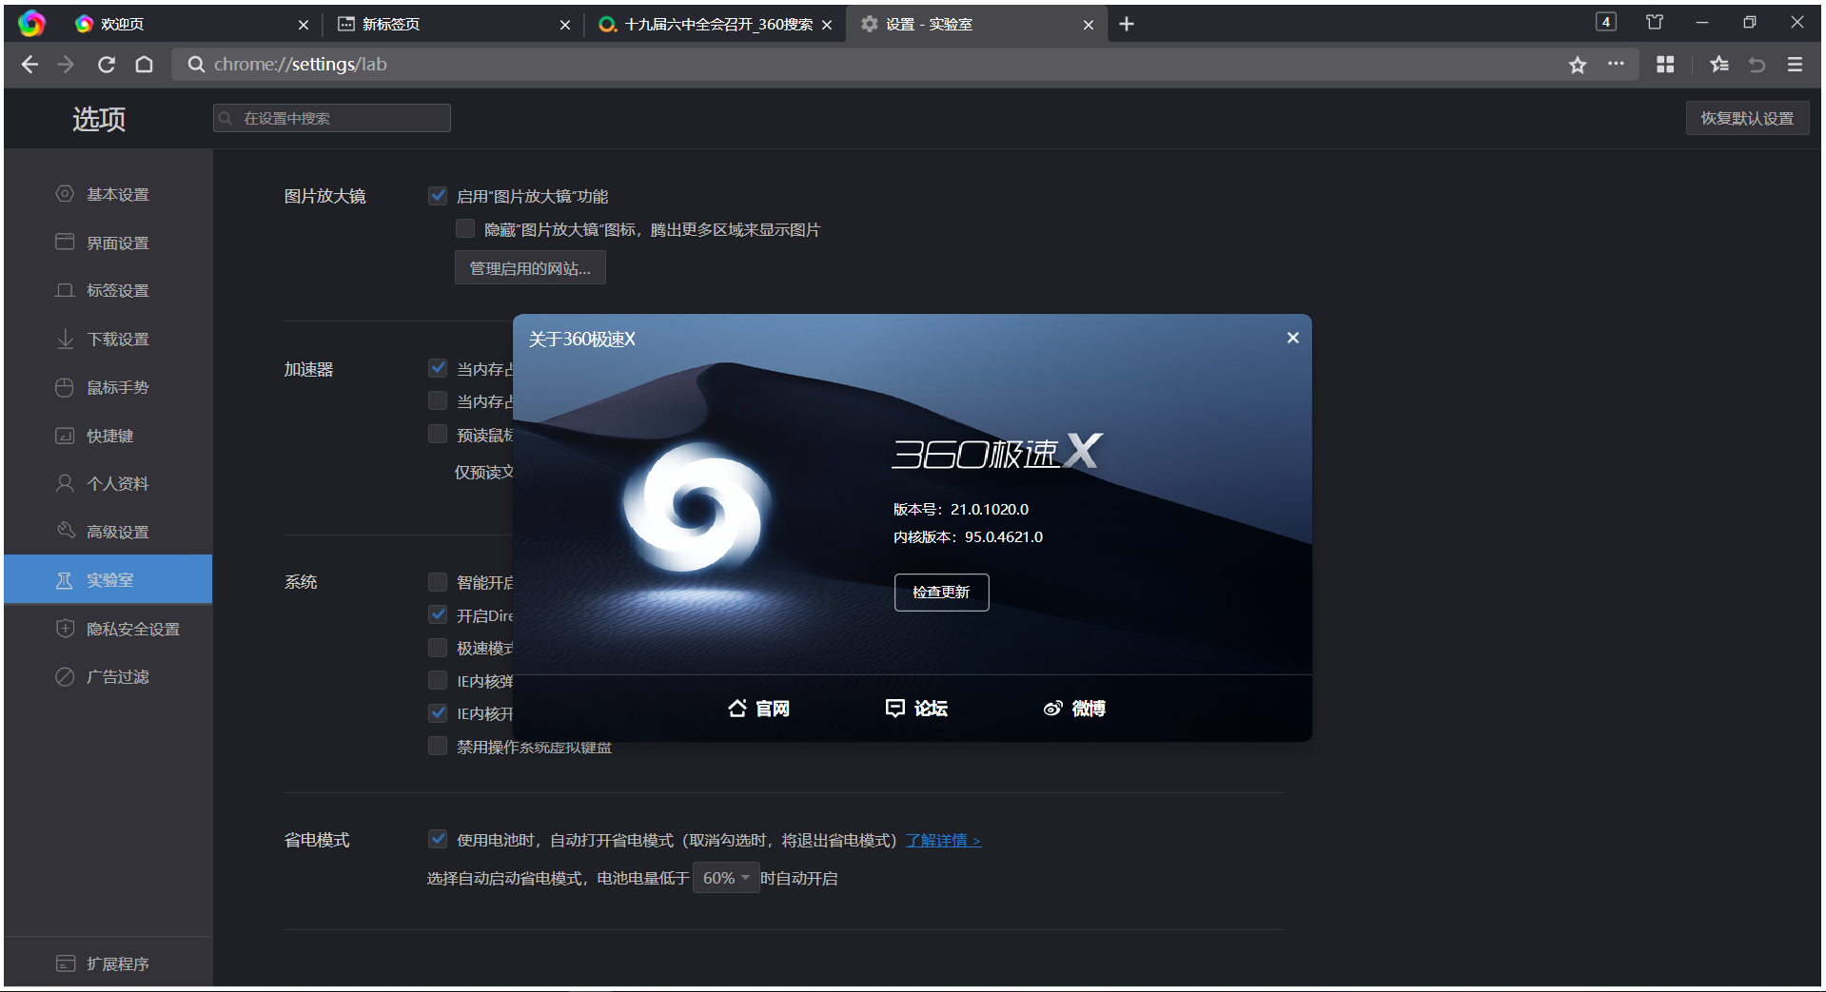Close the 关于360极速X dialog
Image resolution: width=1826 pixels, height=992 pixels.
pos(1292,338)
